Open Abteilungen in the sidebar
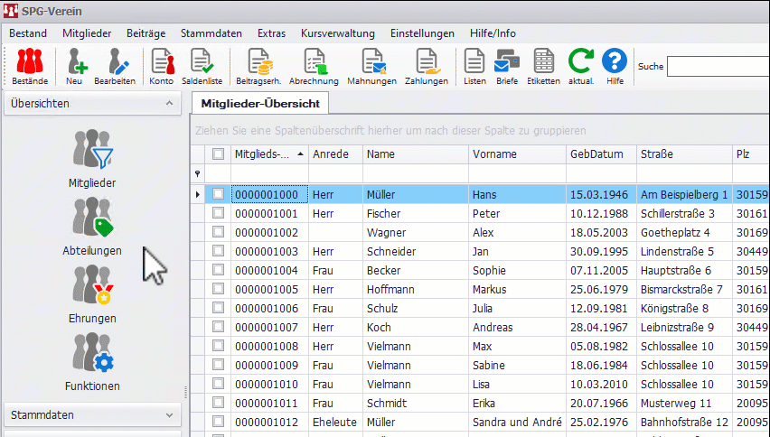The width and height of the screenshot is (770, 437). (92, 228)
